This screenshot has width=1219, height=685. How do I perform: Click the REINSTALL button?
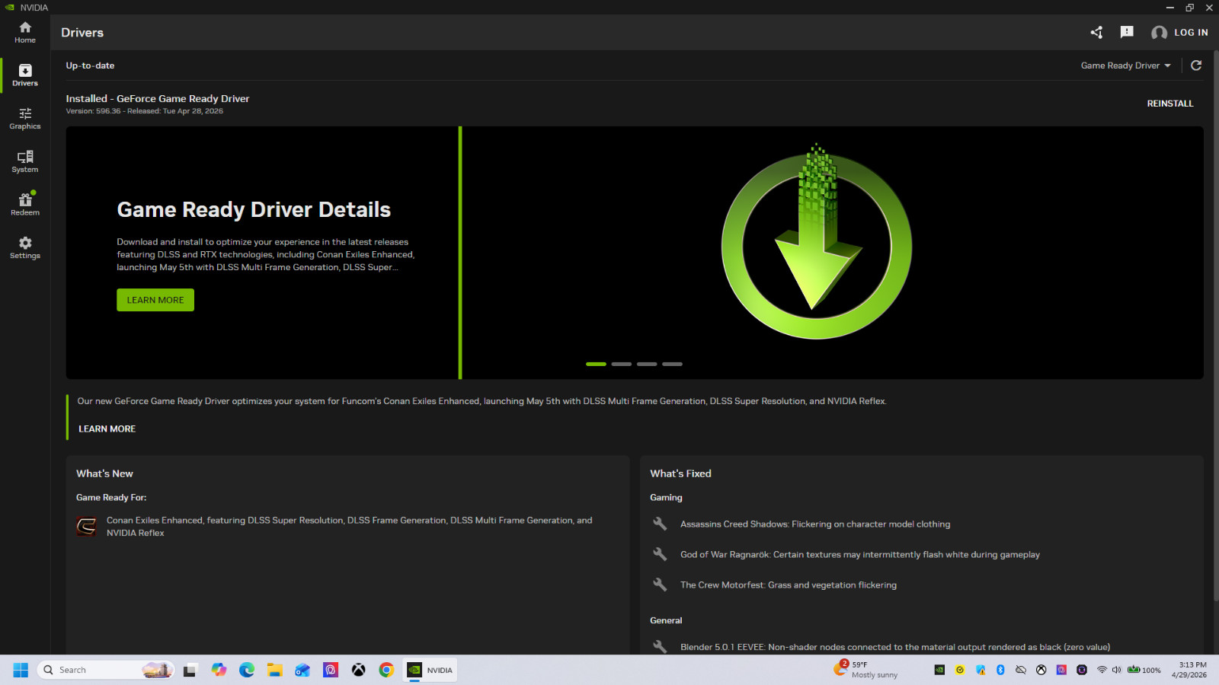coord(1170,104)
